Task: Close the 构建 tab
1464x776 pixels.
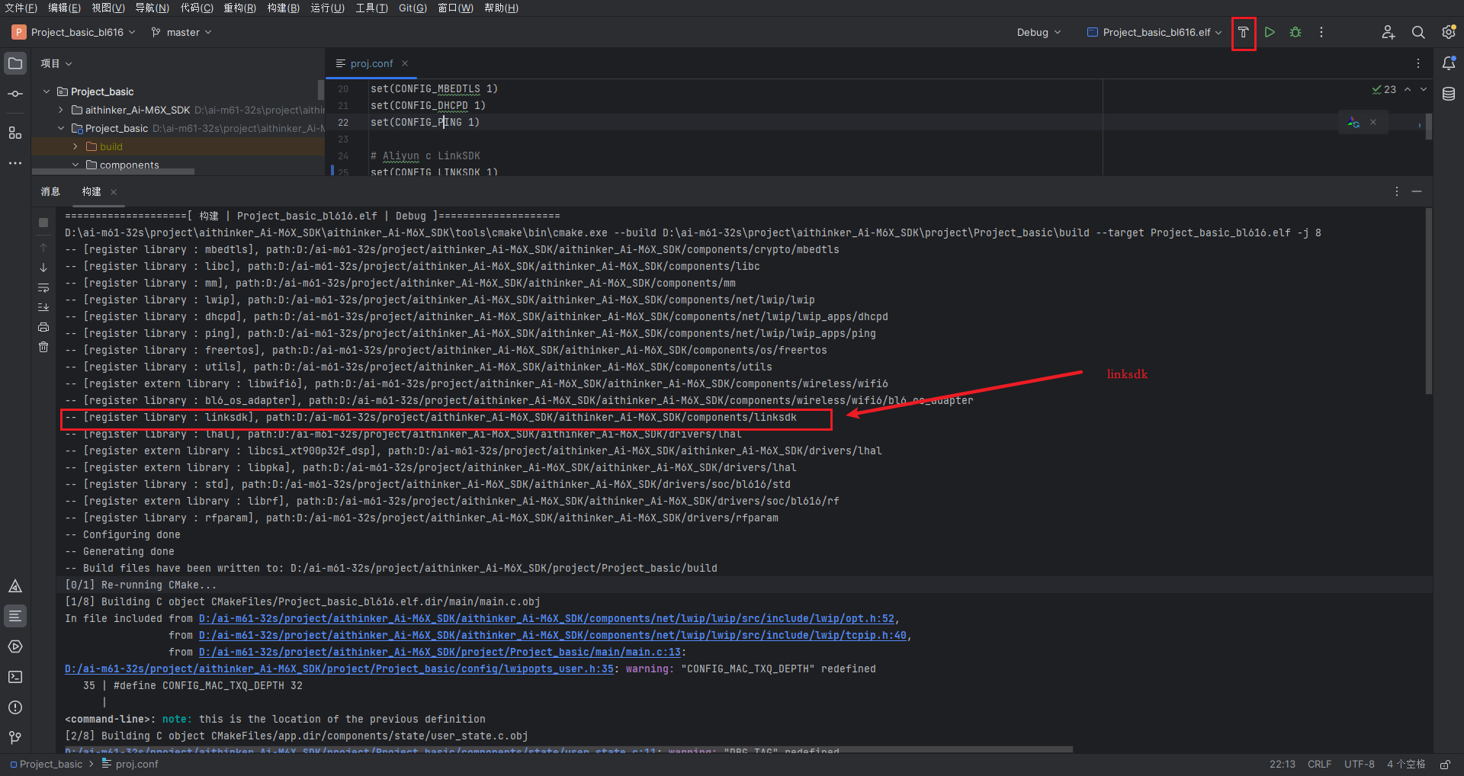Action: pos(114,191)
